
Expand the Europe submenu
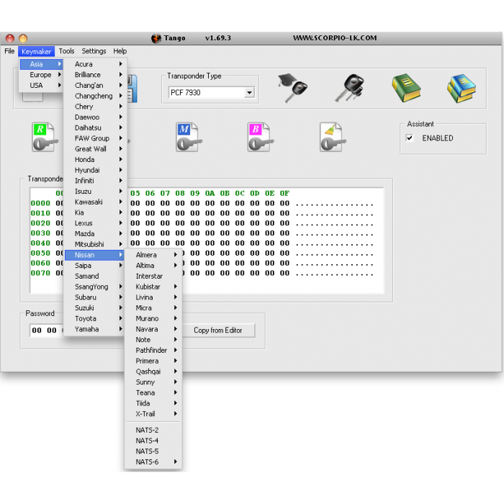point(41,75)
